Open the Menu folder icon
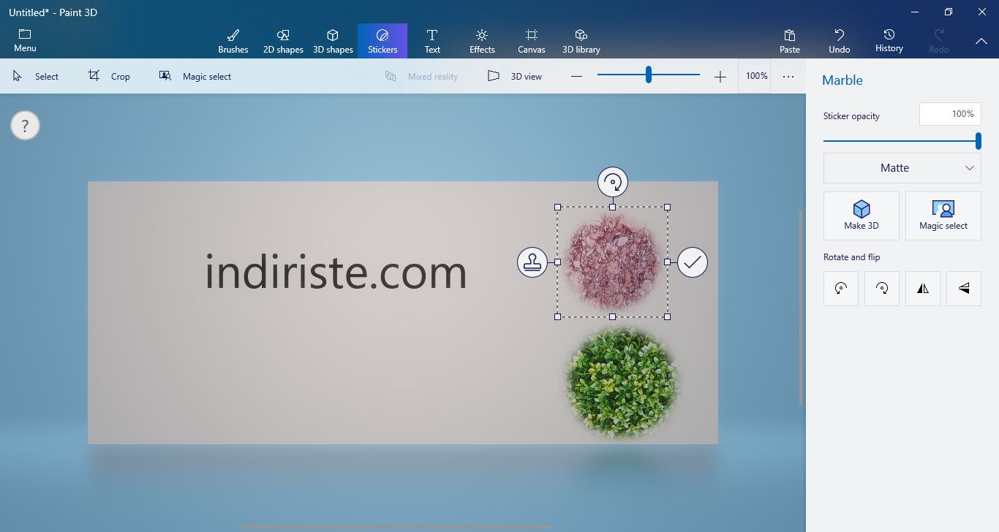Image resolution: width=999 pixels, height=532 pixels. pyautogui.click(x=25, y=41)
